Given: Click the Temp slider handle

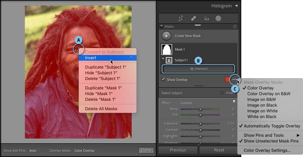Looking at the screenshot, I should coord(200,109).
